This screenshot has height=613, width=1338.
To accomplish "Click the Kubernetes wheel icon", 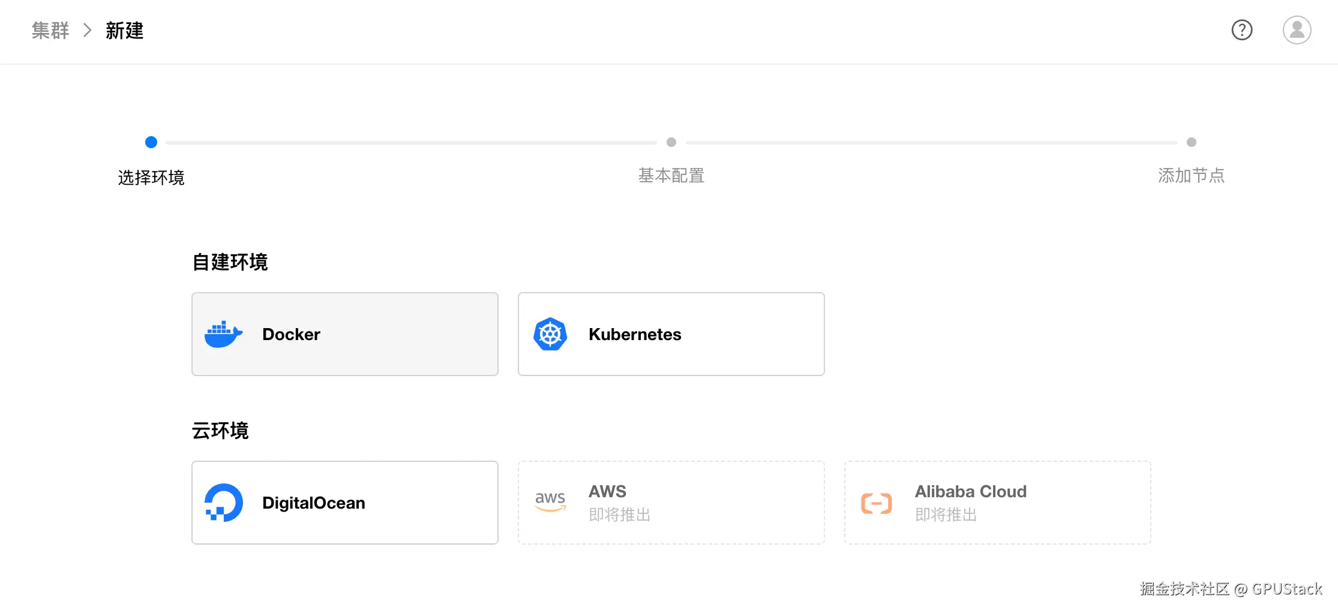I will tap(550, 334).
